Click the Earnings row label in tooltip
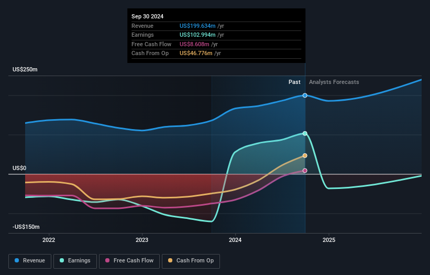This screenshot has height=275, width=430. (x=142, y=35)
